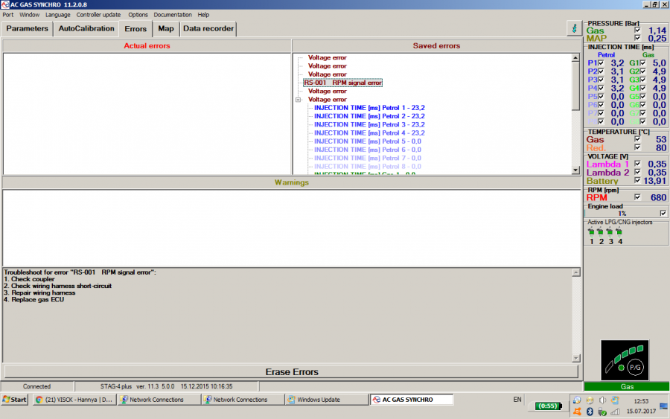The width and height of the screenshot is (670, 419).
Task: Toggle the Battery voltage checkbox
Action: pyautogui.click(x=637, y=181)
